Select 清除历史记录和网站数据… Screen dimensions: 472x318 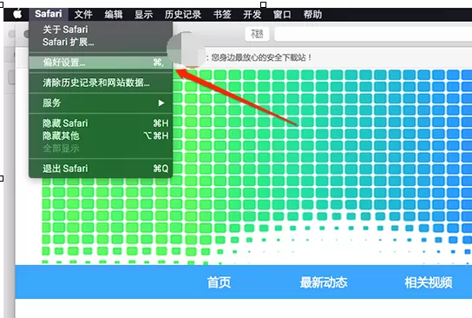[x=101, y=83]
